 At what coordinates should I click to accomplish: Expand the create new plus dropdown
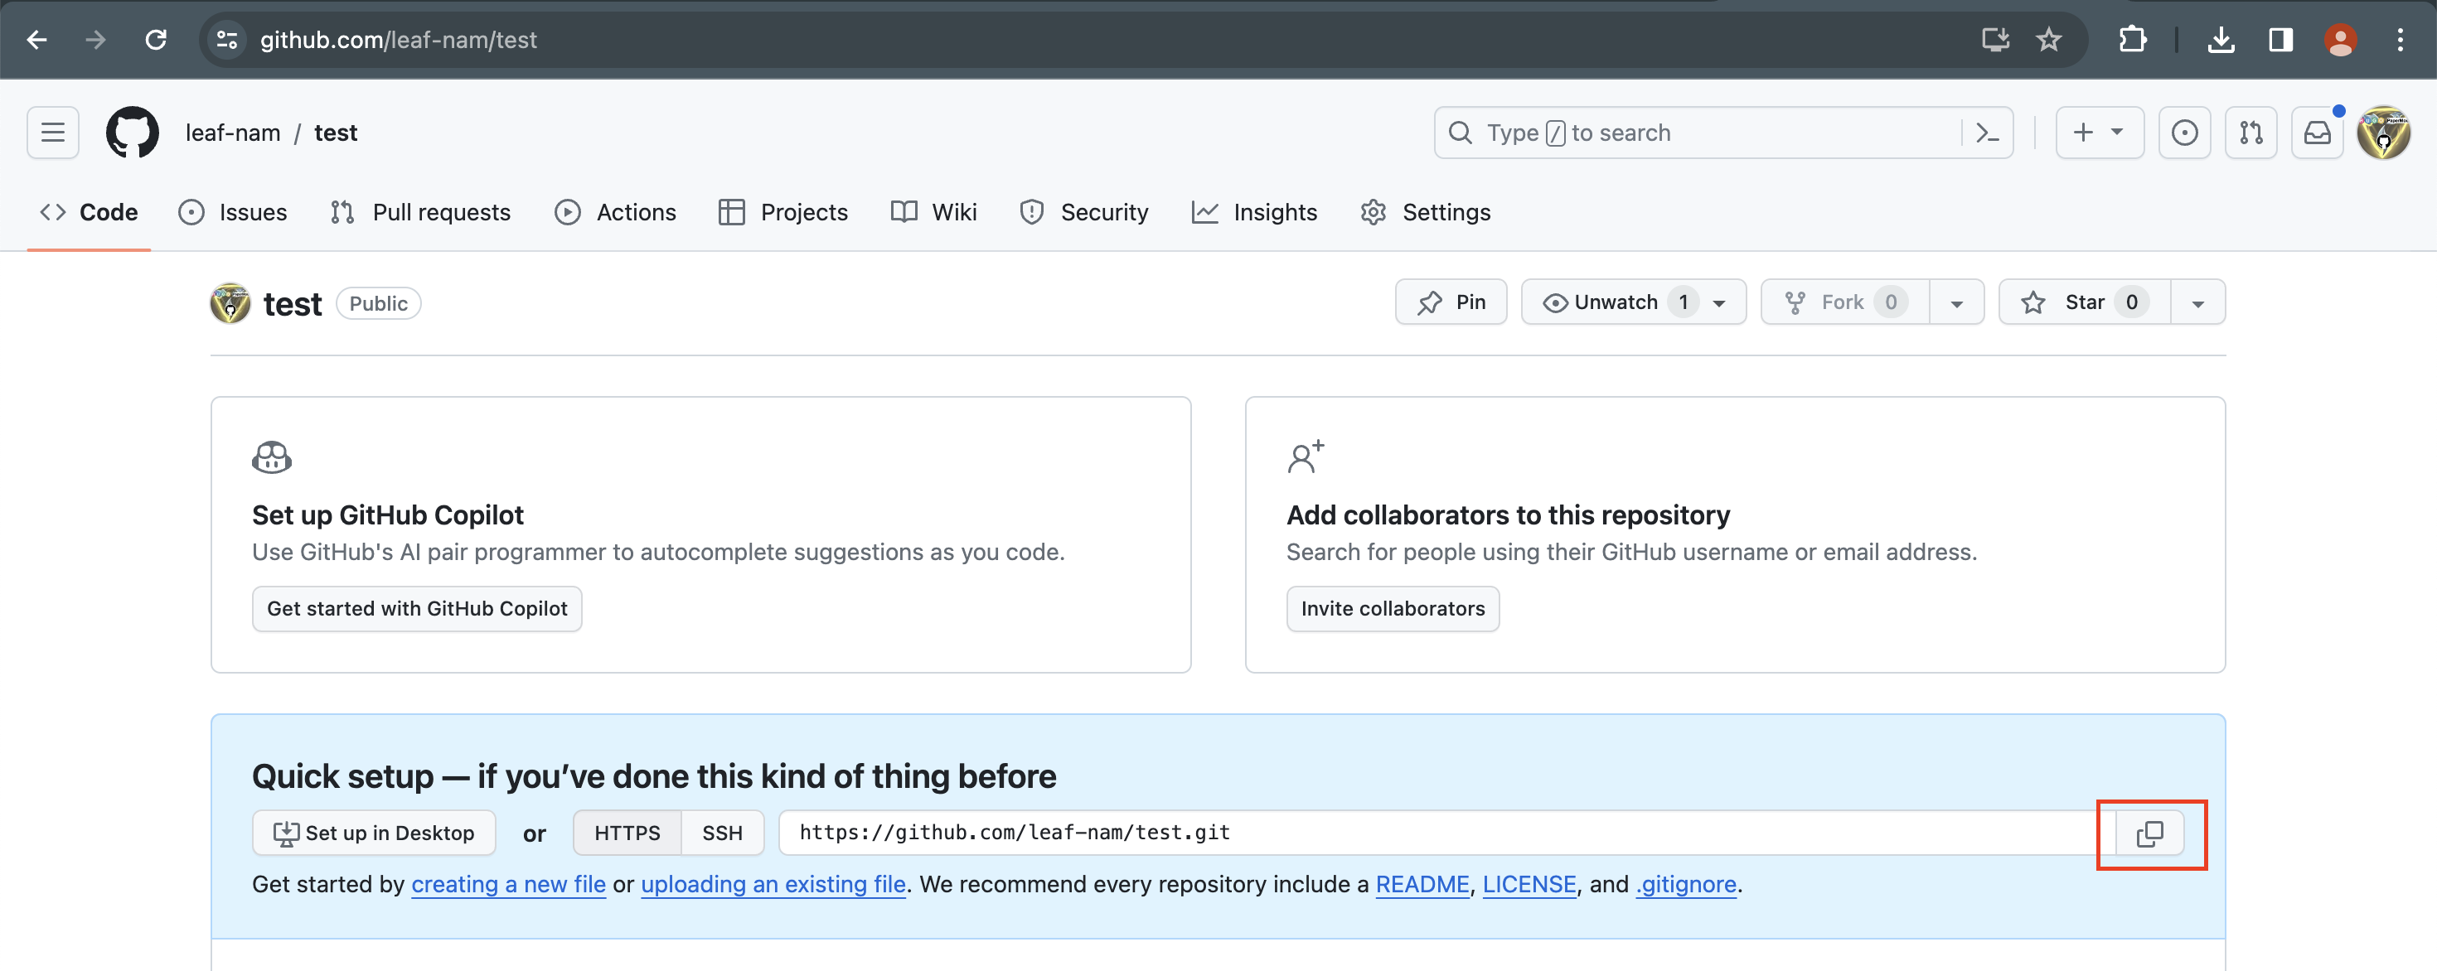point(2100,133)
